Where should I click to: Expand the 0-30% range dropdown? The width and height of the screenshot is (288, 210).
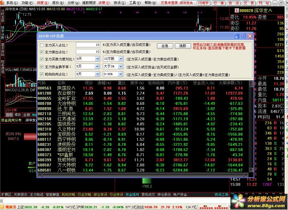click(121, 74)
